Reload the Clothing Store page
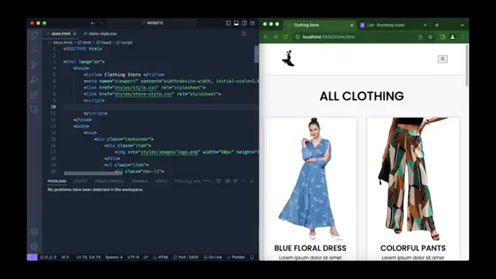Viewport: 496px width, 279px height. coord(285,37)
